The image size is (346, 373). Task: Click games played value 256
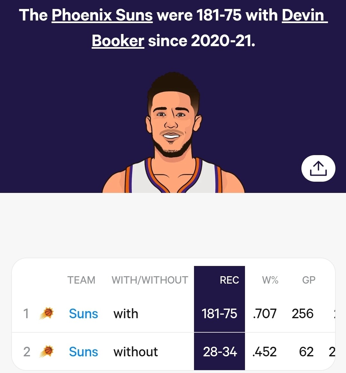click(303, 313)
